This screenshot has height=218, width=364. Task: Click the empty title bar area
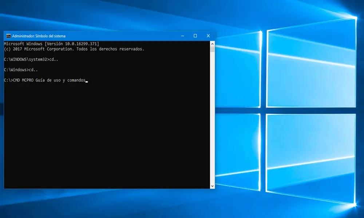coord(120,36)
